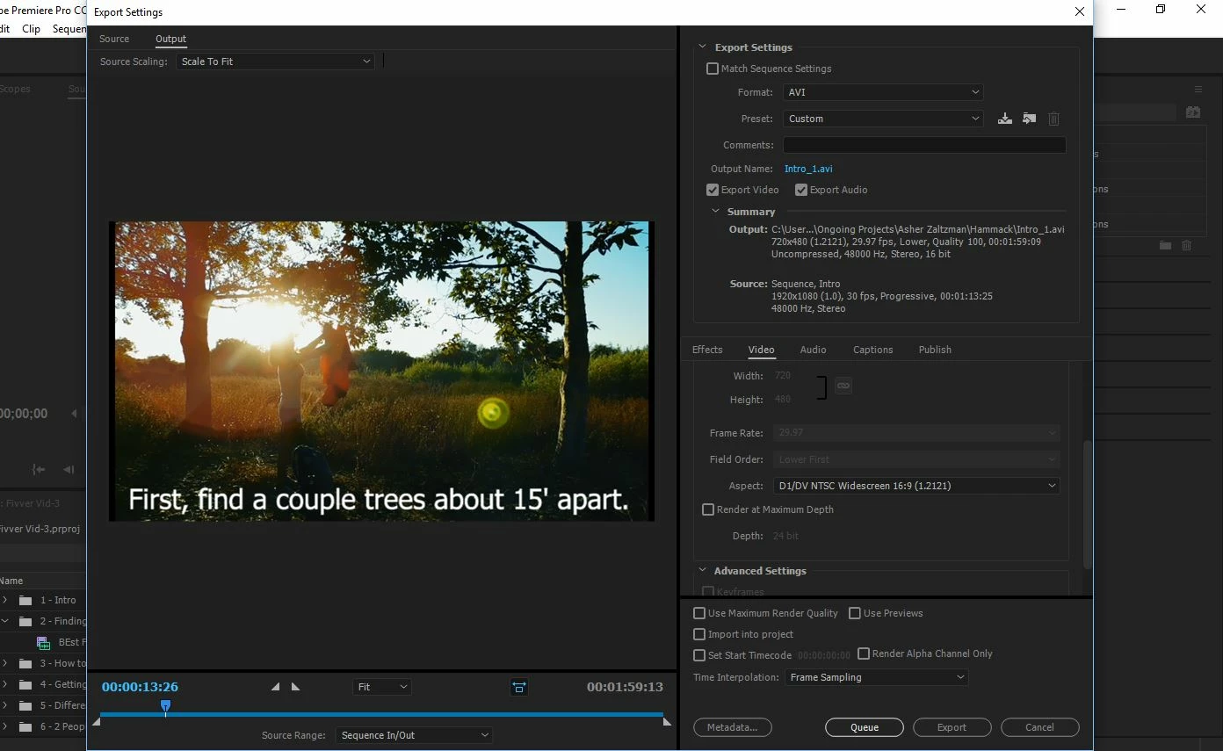The width and height of the screenshot is (1223, 751).
Task: Uncheck the Export Video checkbox
Action: tap(713, 190)
